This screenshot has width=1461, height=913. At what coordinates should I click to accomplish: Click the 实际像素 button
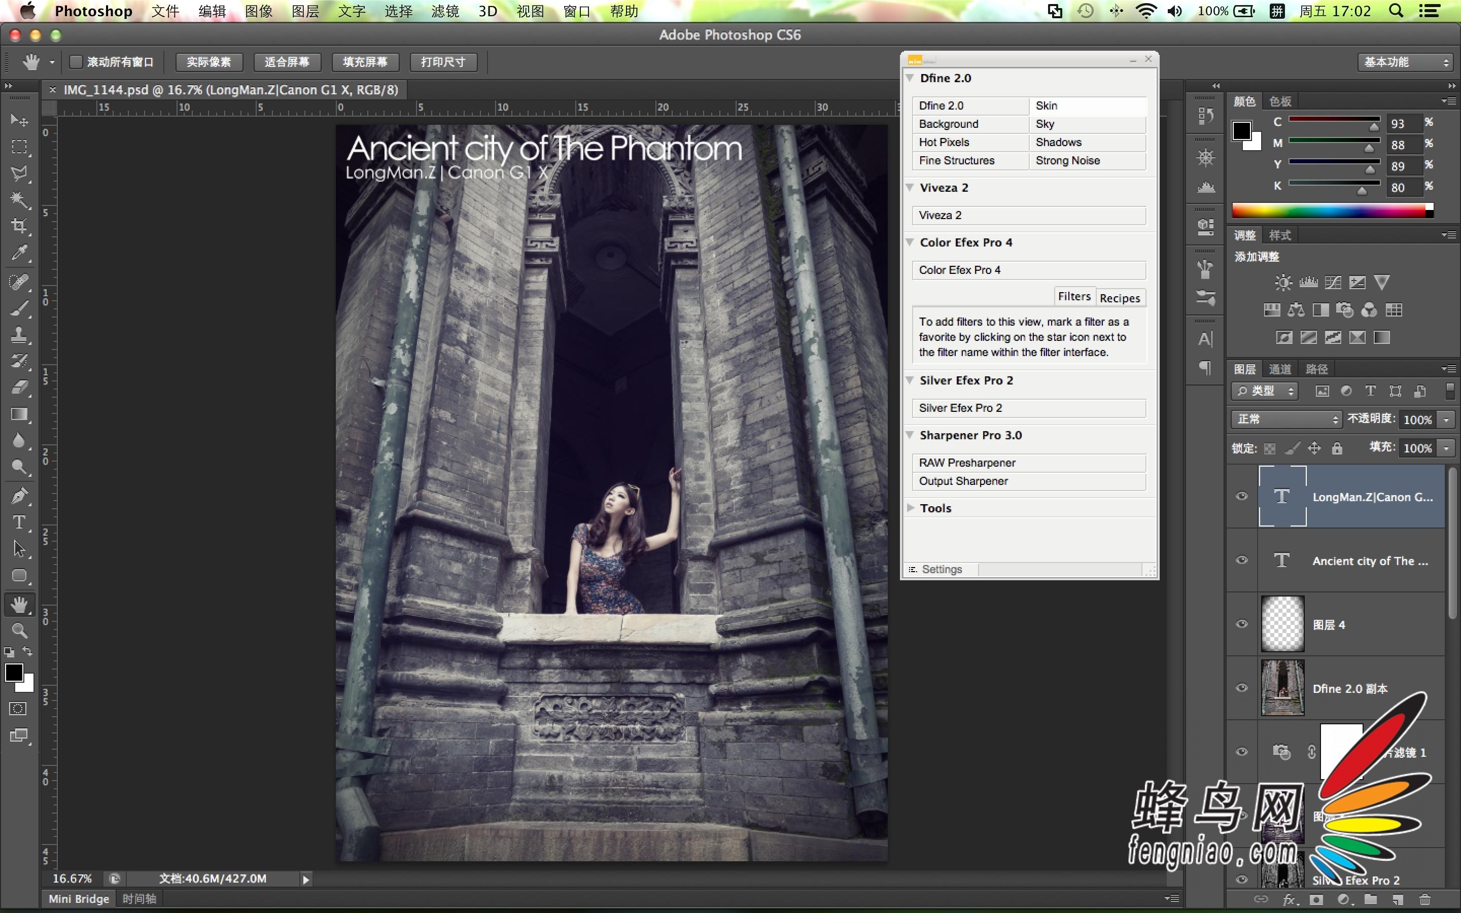[x=209, y=61]
